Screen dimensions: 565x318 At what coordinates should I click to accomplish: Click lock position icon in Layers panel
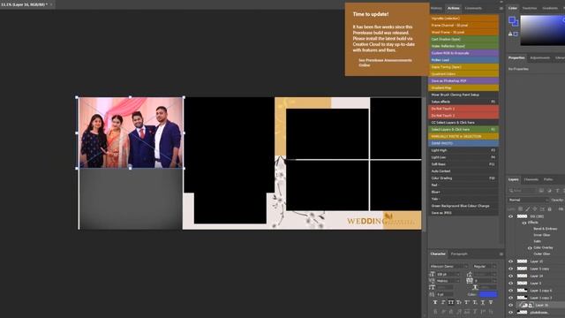tap(535, 208)
